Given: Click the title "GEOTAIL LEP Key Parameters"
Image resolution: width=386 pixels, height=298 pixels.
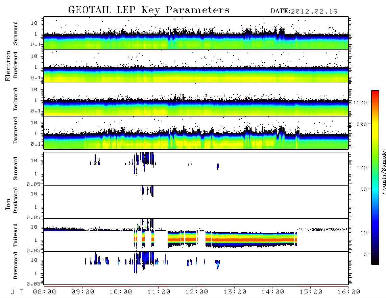Looking at the screenshot, I should pos(149,10).
